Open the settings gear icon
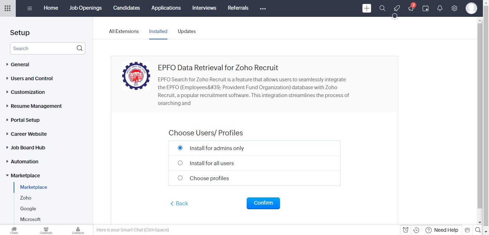 (454, 8)
